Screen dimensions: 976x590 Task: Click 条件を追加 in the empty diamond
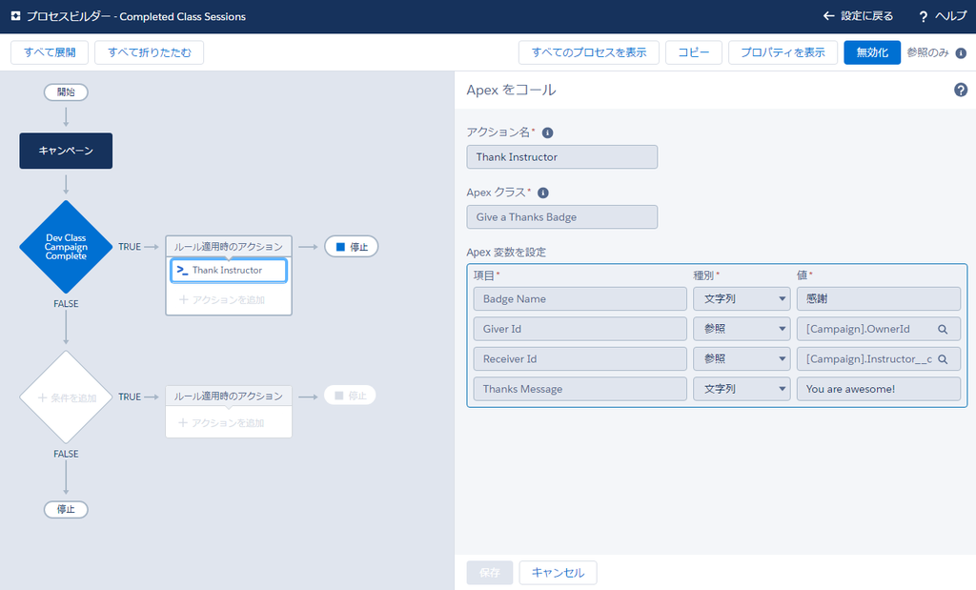68,397
